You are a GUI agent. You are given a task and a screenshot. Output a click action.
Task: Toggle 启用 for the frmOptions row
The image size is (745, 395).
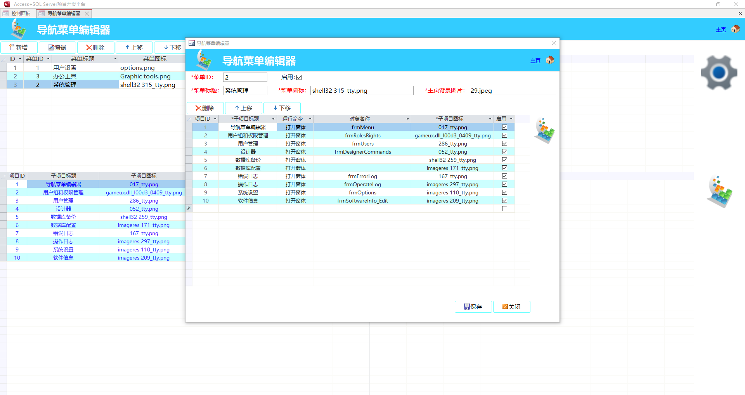[504, 192]
